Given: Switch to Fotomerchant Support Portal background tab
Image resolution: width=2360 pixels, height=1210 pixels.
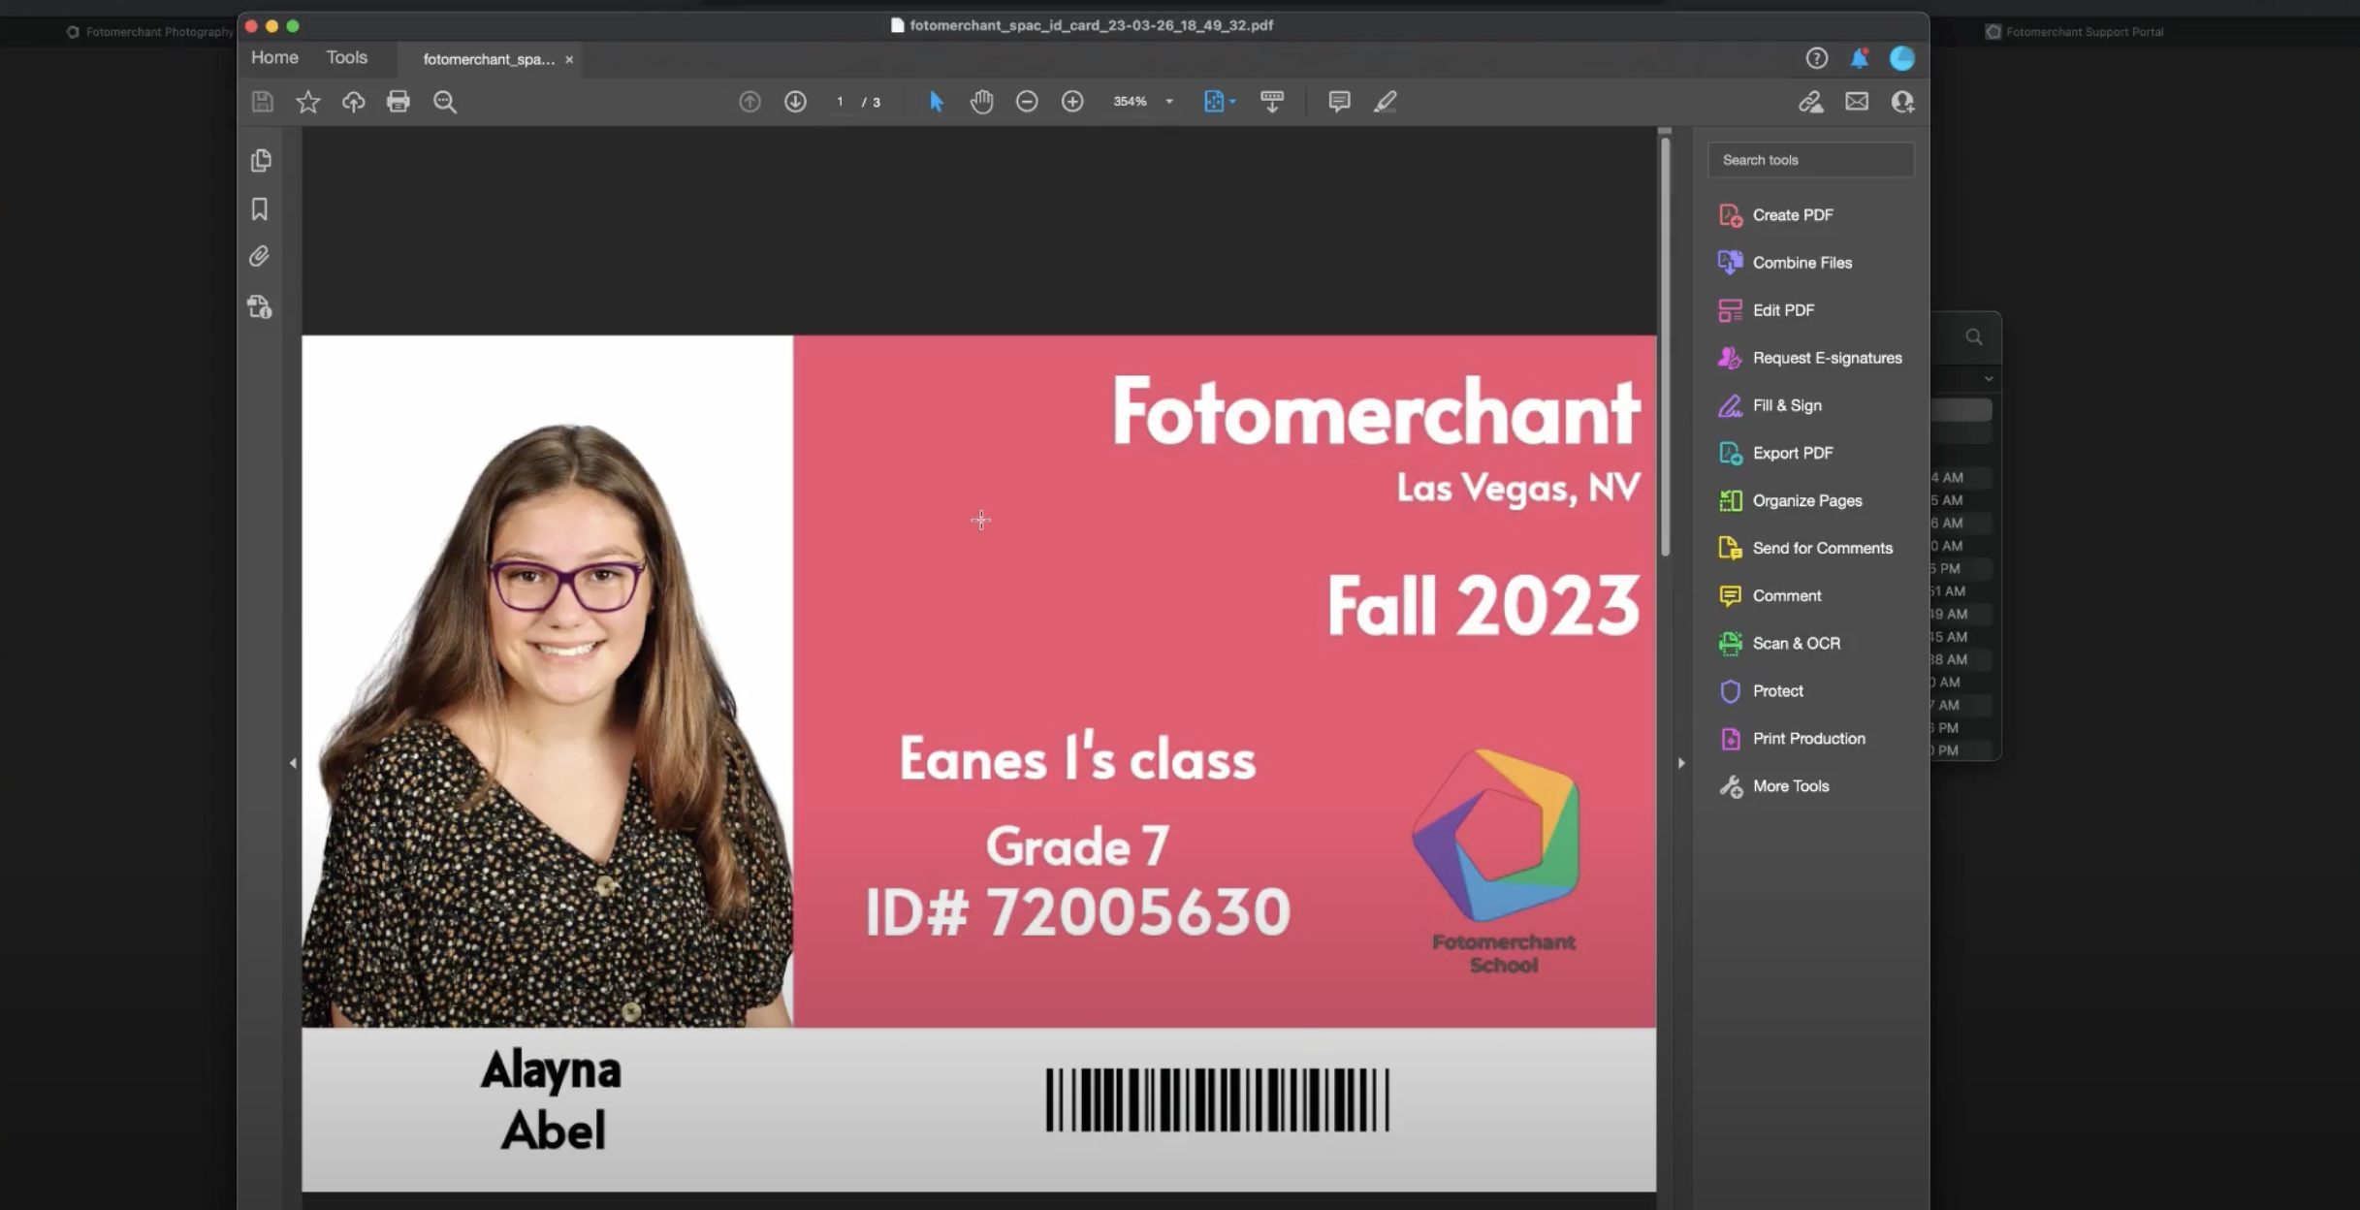Looking at the screenshot, I should tap(2075, 32).
